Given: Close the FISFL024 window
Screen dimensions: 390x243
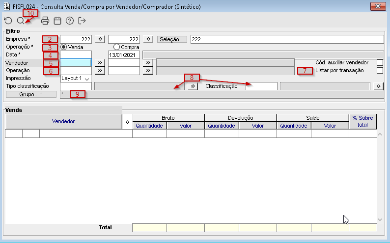Looking at the screenshot, I should 378,6.
